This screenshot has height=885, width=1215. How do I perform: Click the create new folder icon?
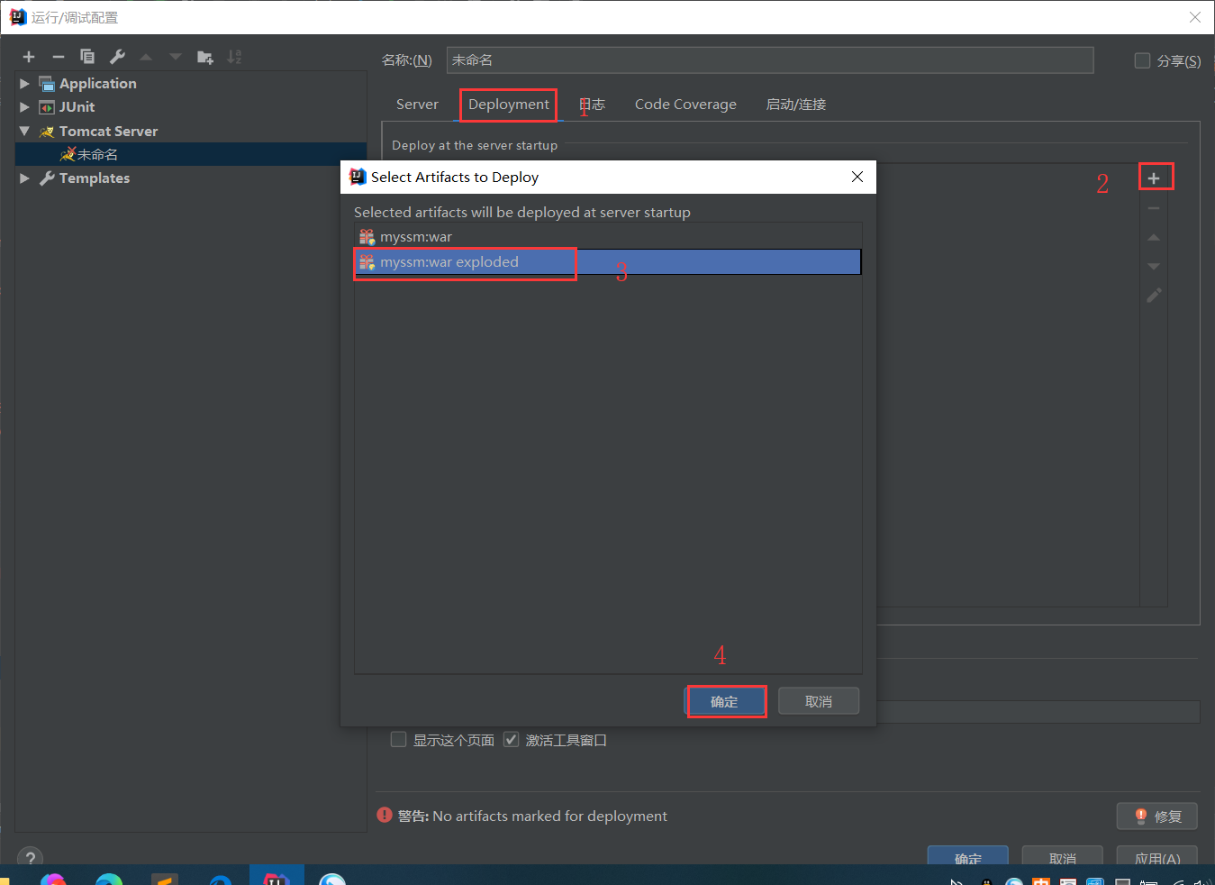pos(204,56)
